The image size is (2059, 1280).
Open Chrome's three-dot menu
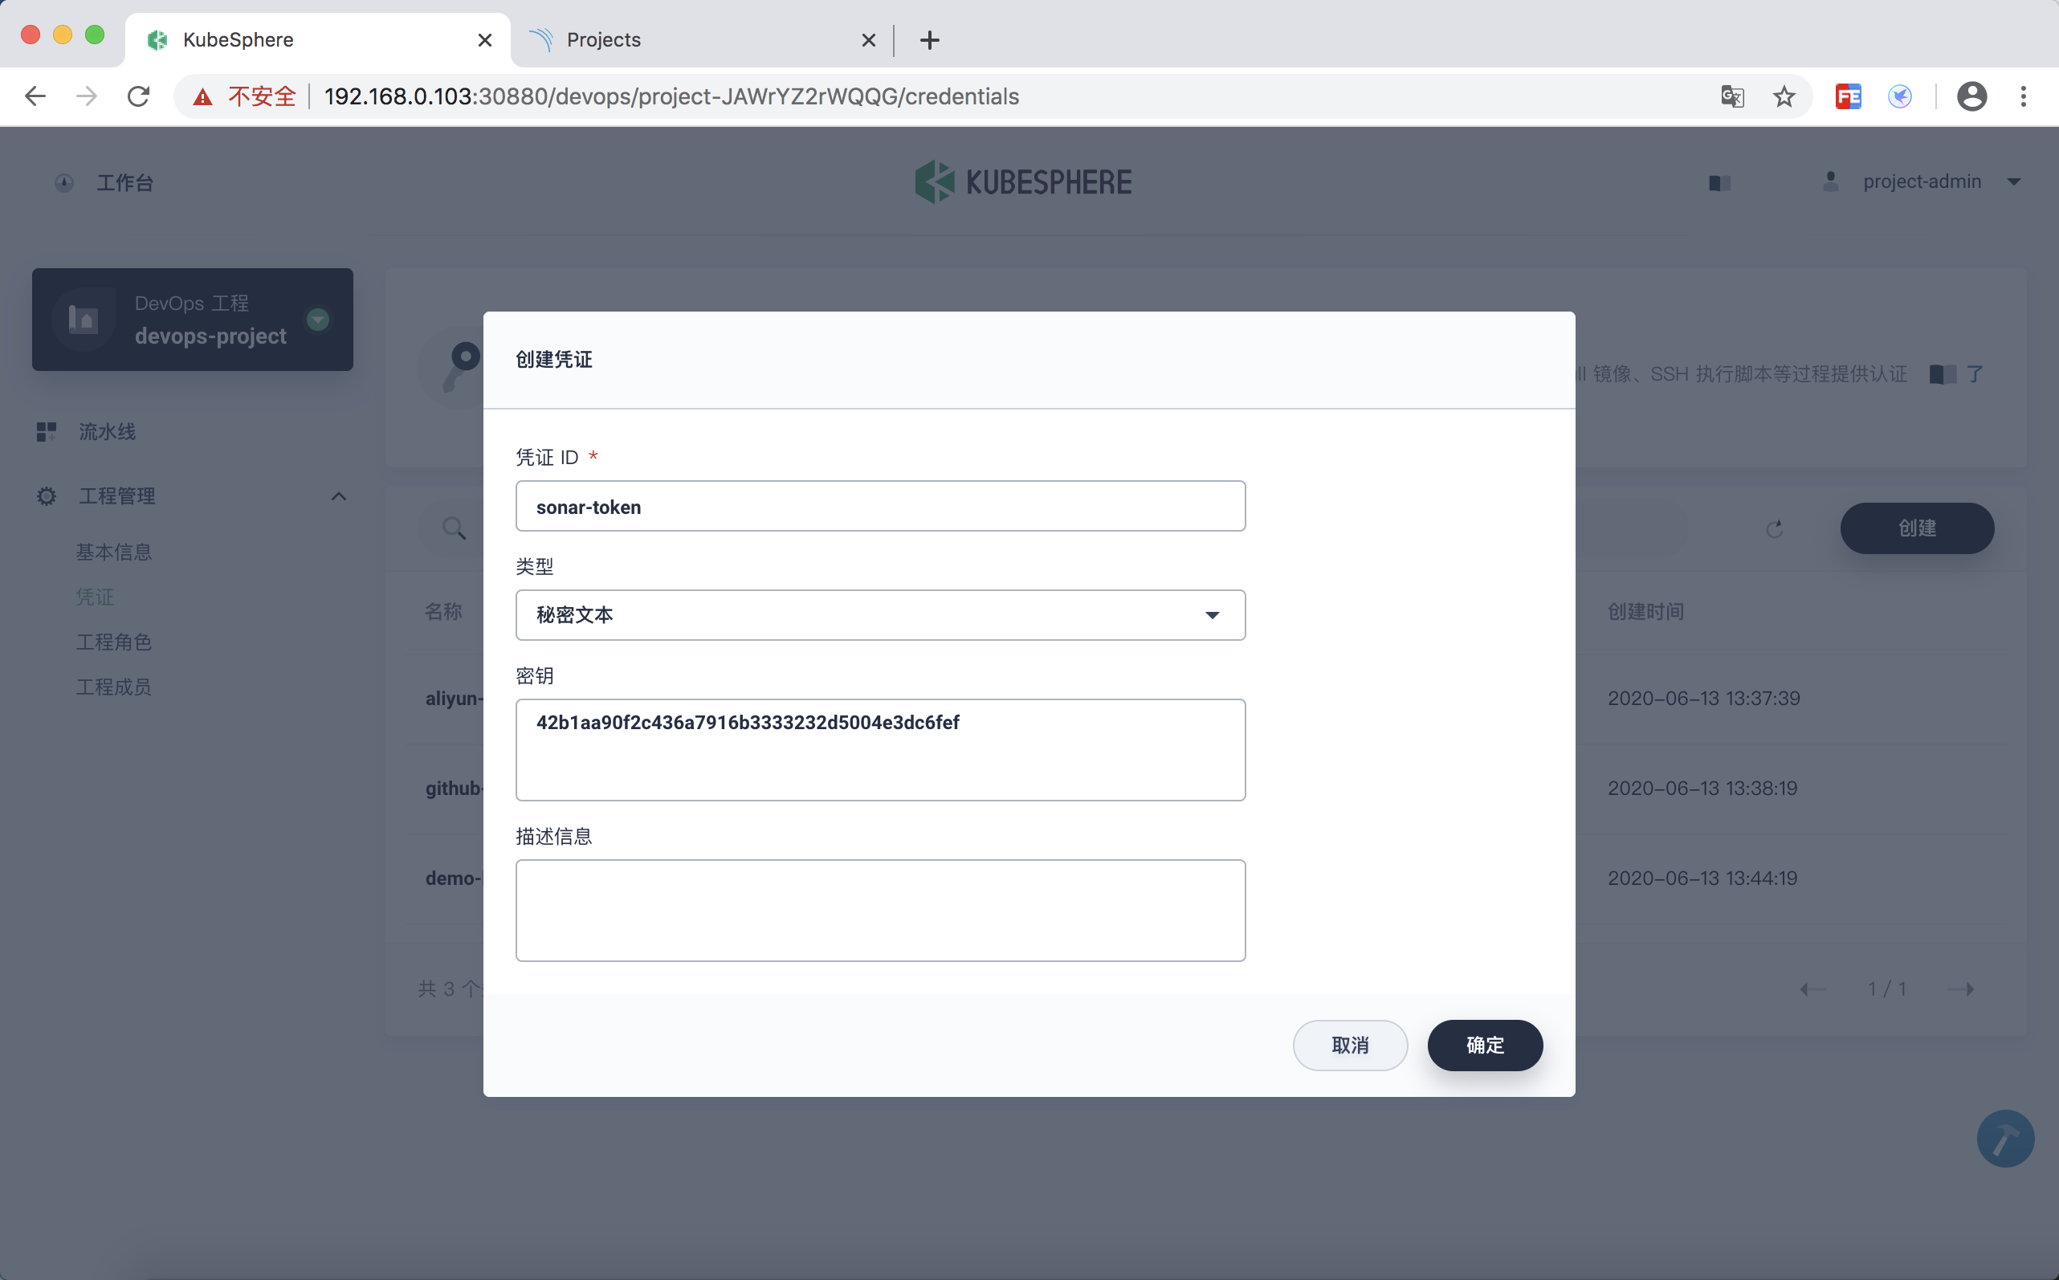[2024, 96]
